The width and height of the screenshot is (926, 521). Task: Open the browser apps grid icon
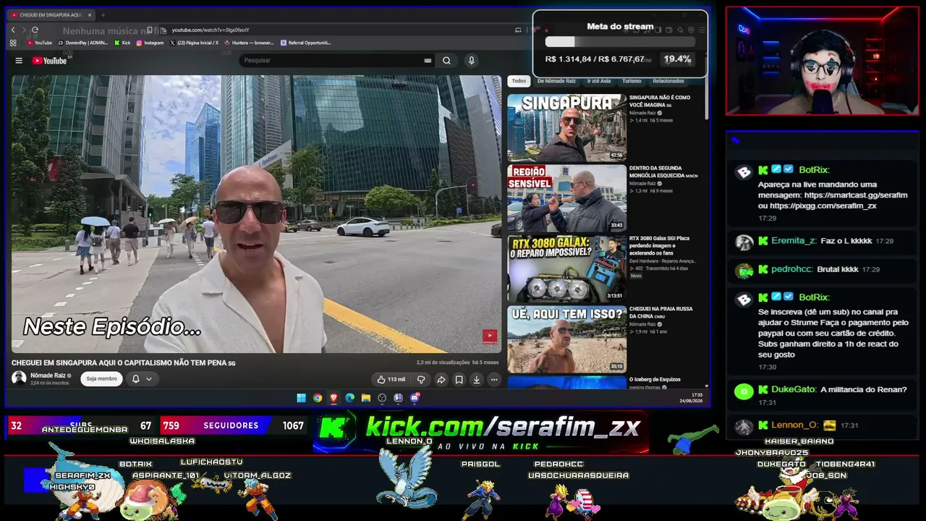13,43
